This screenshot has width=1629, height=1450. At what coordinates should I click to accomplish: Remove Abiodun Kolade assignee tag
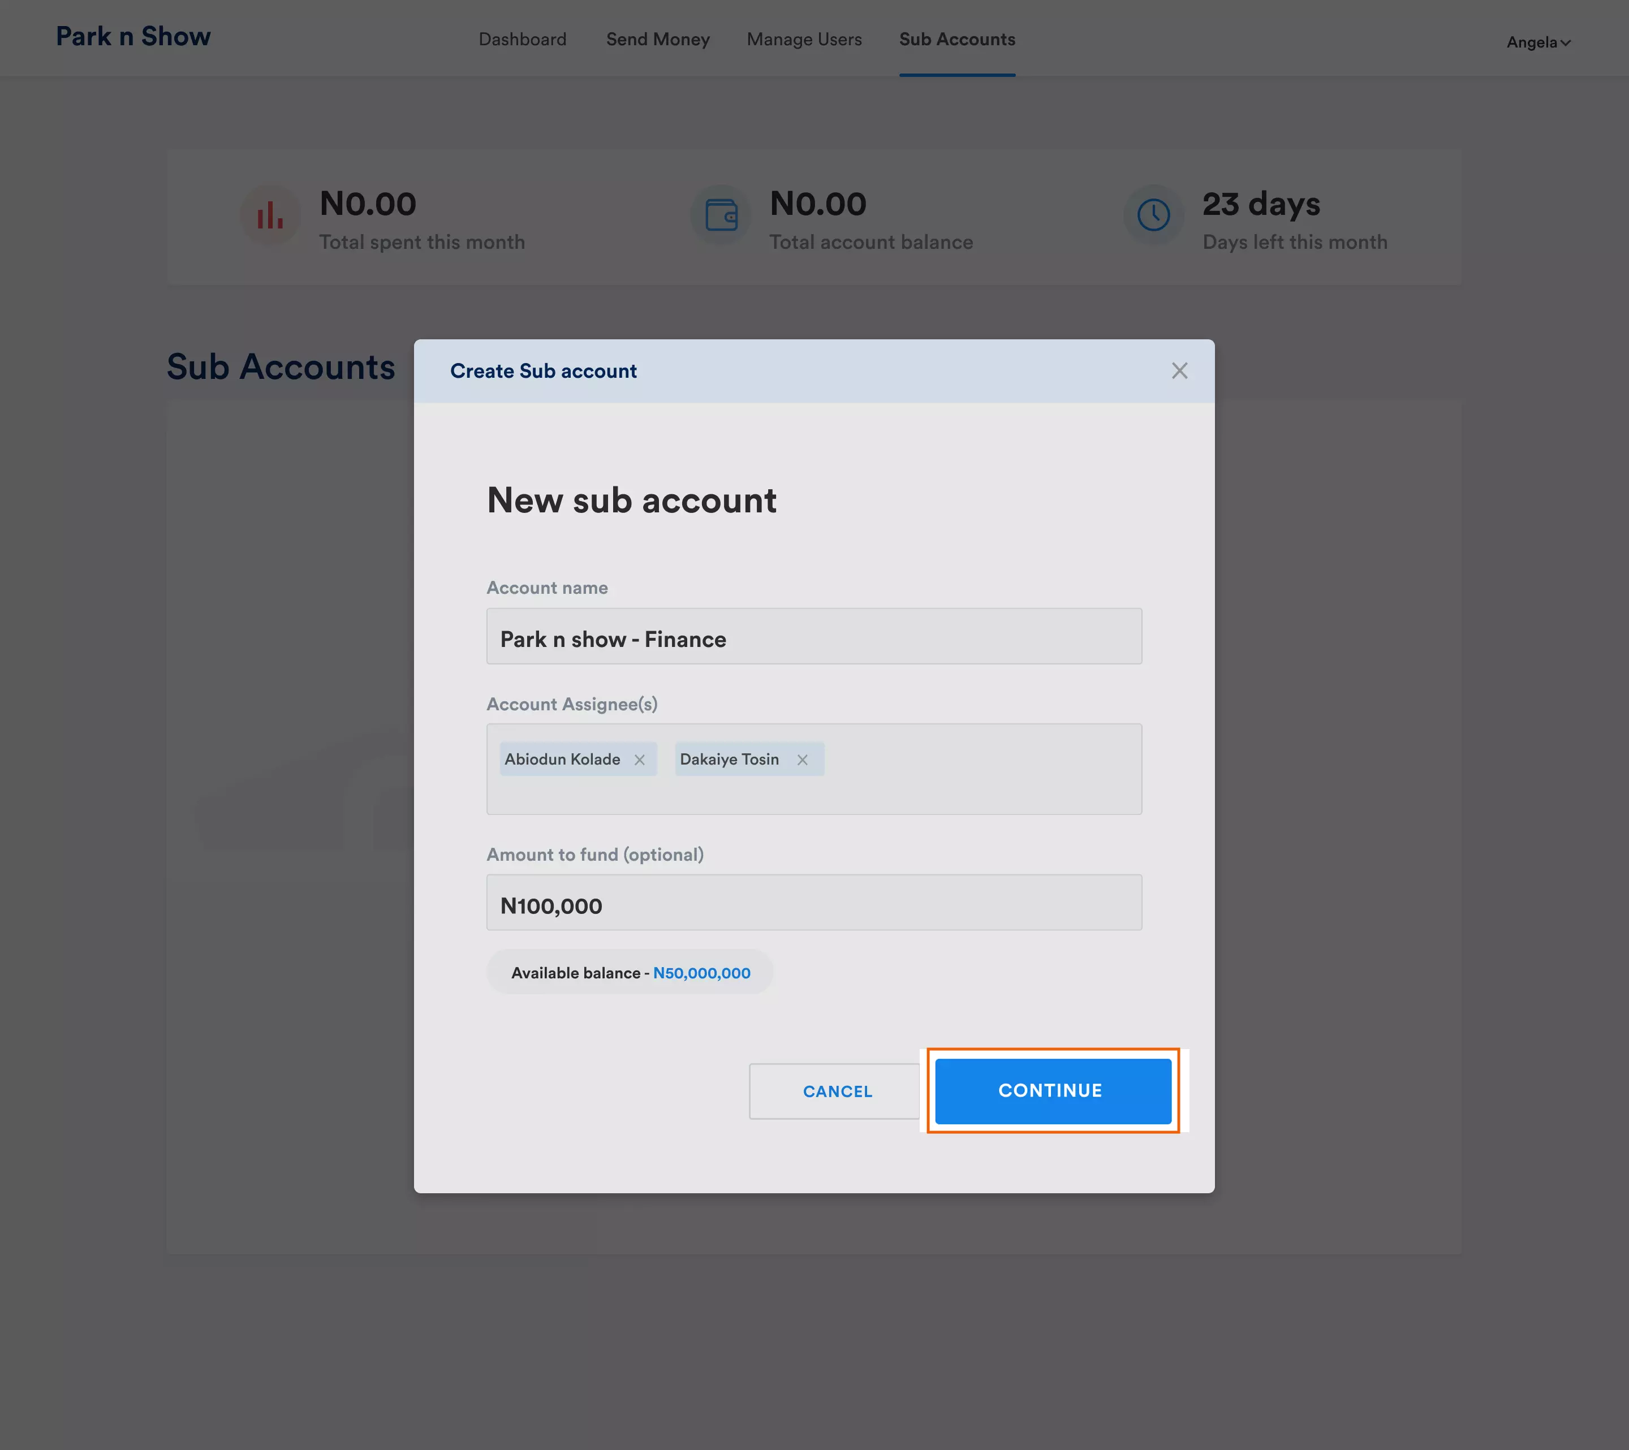pos(639,760)
